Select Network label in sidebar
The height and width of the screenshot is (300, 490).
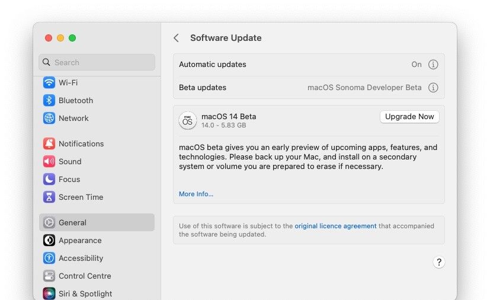pyautogui.click(x=73, y=118)
